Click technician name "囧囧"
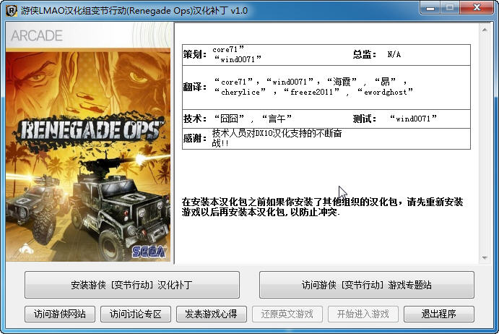This screenshot has width=499, height=334. (229, 119)
